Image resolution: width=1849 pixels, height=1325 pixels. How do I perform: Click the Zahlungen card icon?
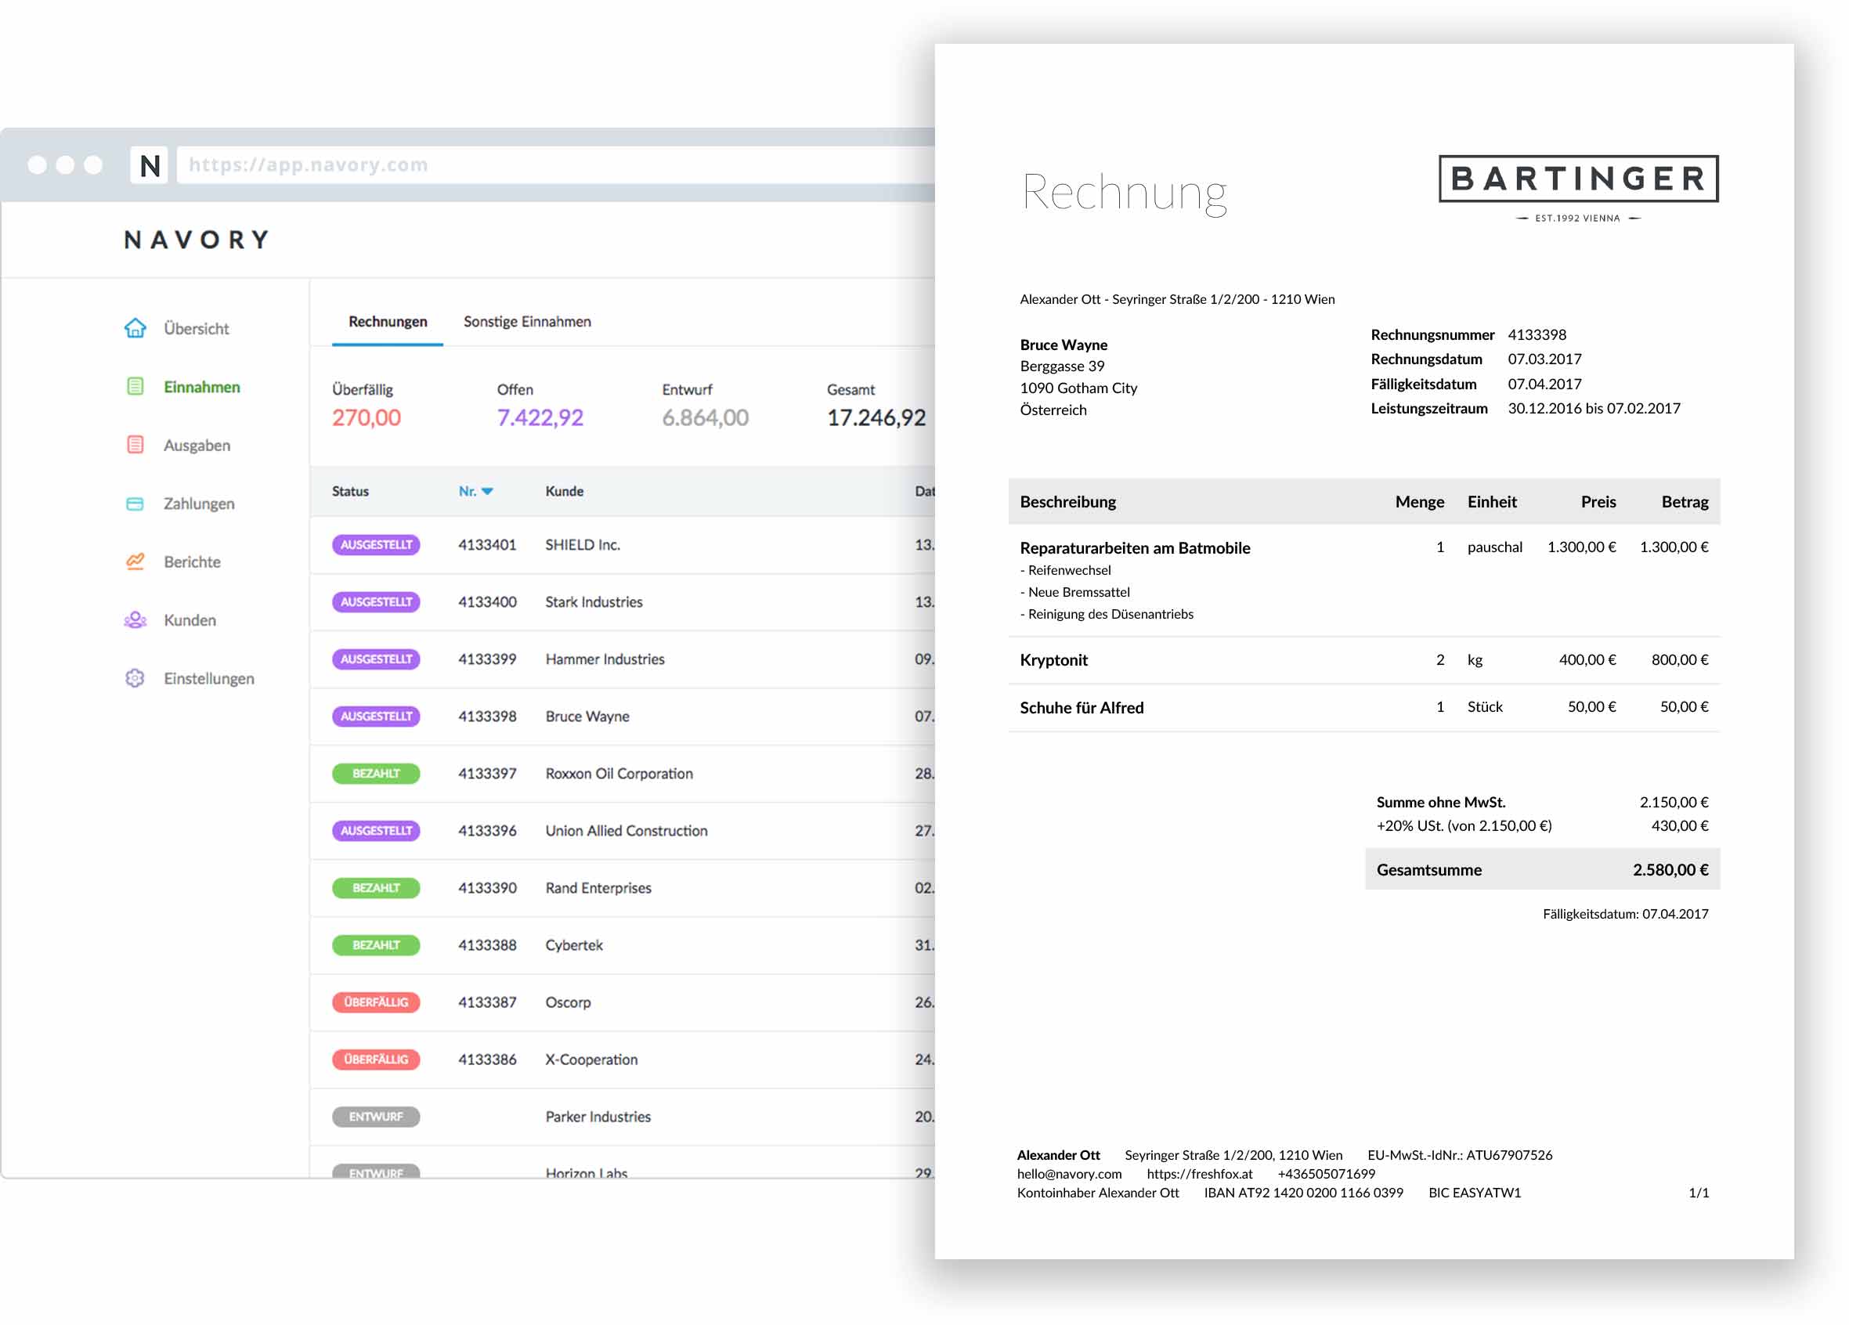(x=135, y=503)
